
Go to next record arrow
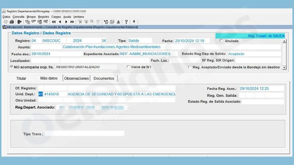[x=65, y=22]
